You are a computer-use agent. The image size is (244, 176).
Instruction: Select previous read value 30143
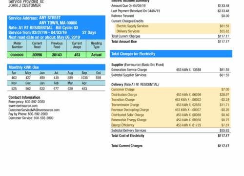pyautogui.click(x=57, y=55)
